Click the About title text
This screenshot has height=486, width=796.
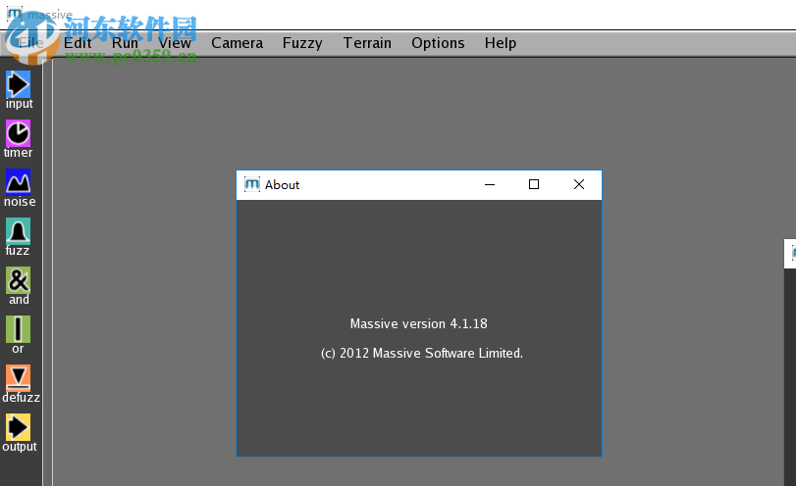(x=283, y=185)
